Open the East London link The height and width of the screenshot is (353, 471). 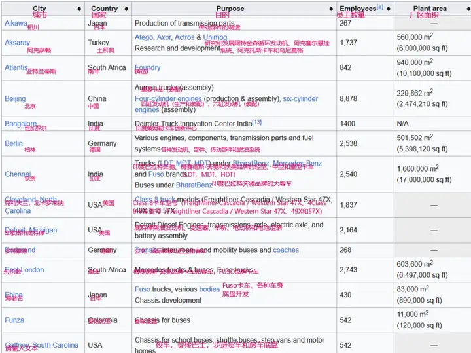point(24,270)
